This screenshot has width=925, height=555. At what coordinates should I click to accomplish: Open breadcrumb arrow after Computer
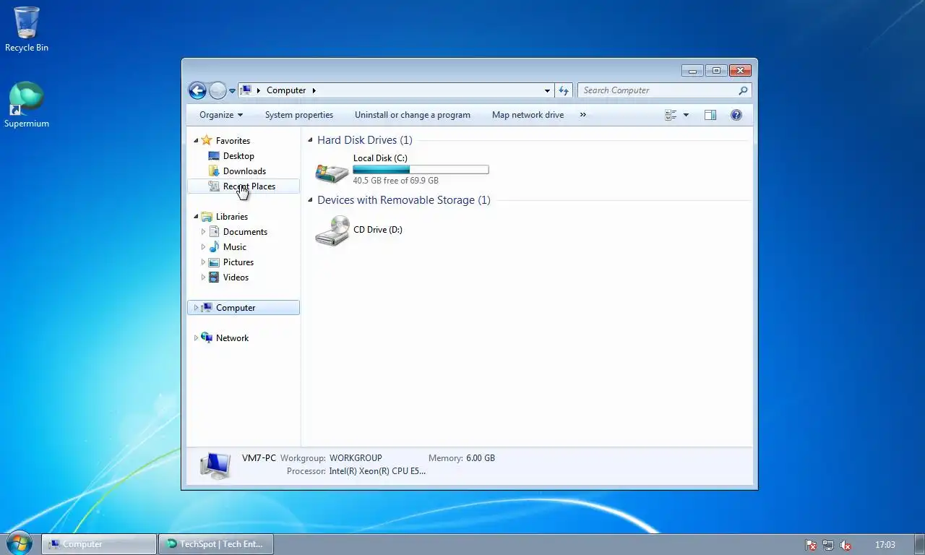click(314, 90)
